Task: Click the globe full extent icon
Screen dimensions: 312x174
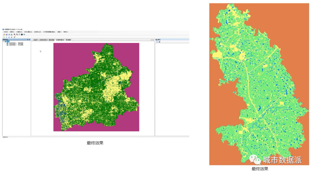Action: tap(22, 34)
